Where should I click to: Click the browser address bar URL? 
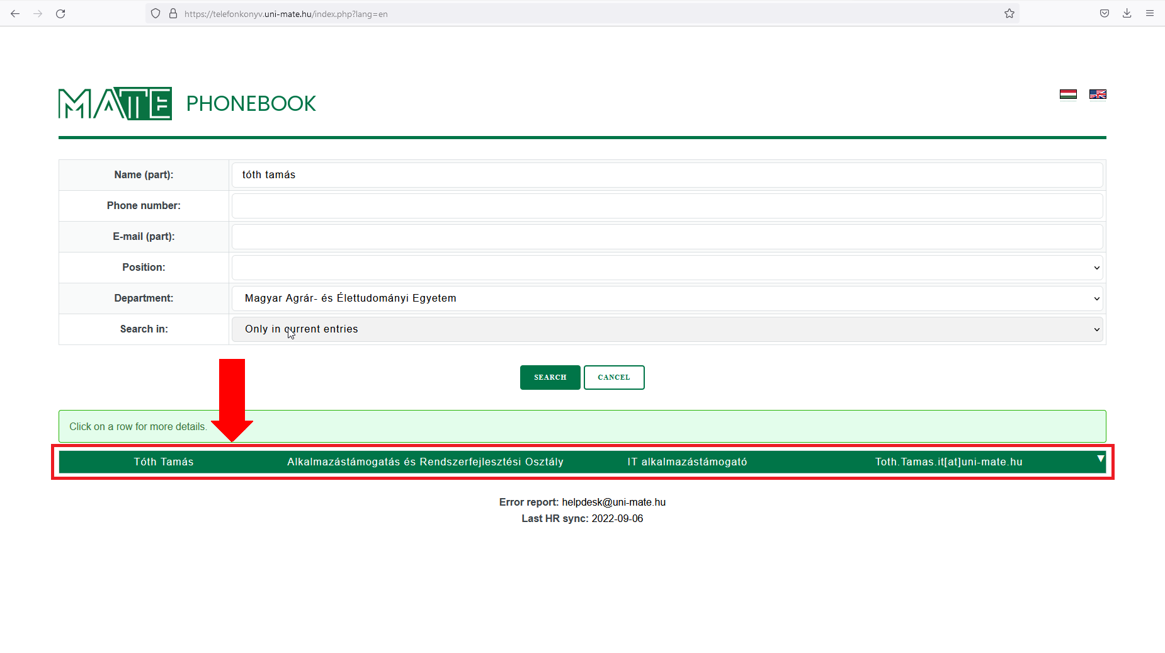click(x=286, y=14)
